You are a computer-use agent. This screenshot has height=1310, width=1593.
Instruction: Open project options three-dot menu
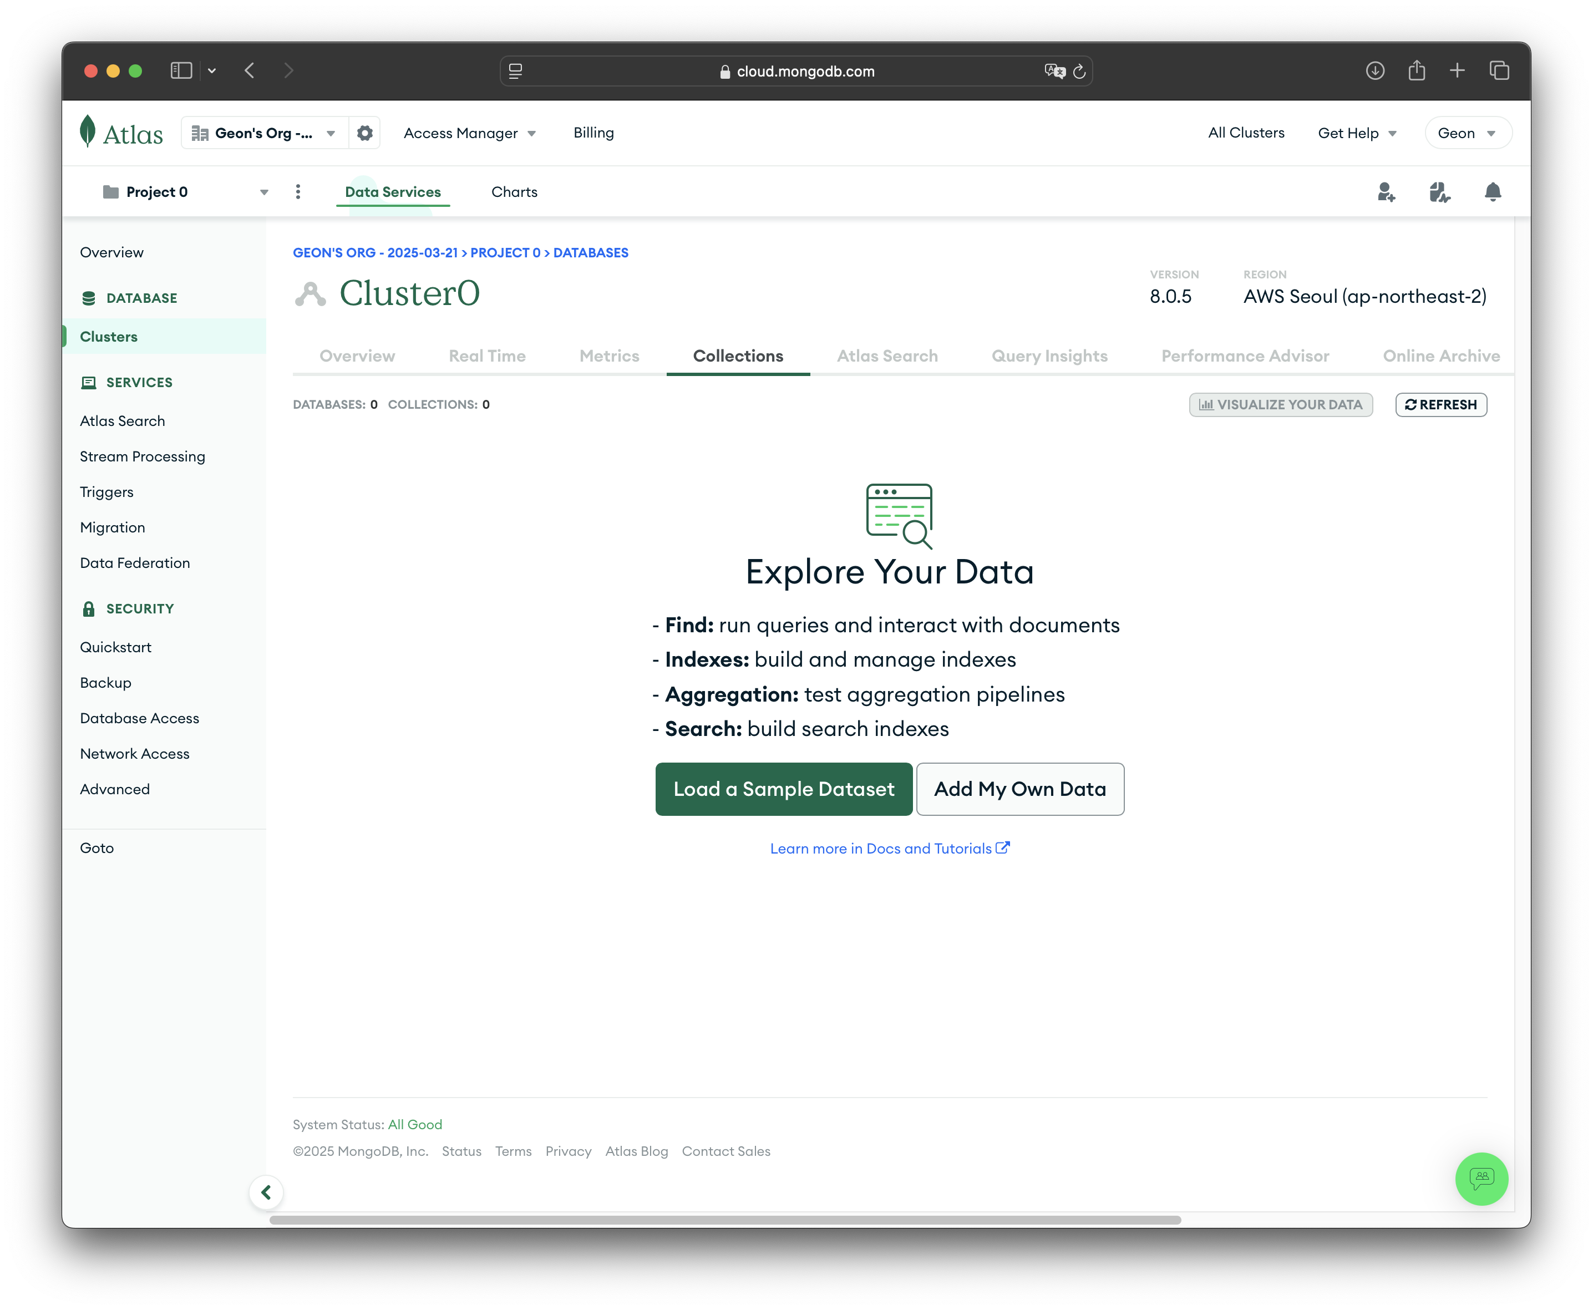(298, 192)
